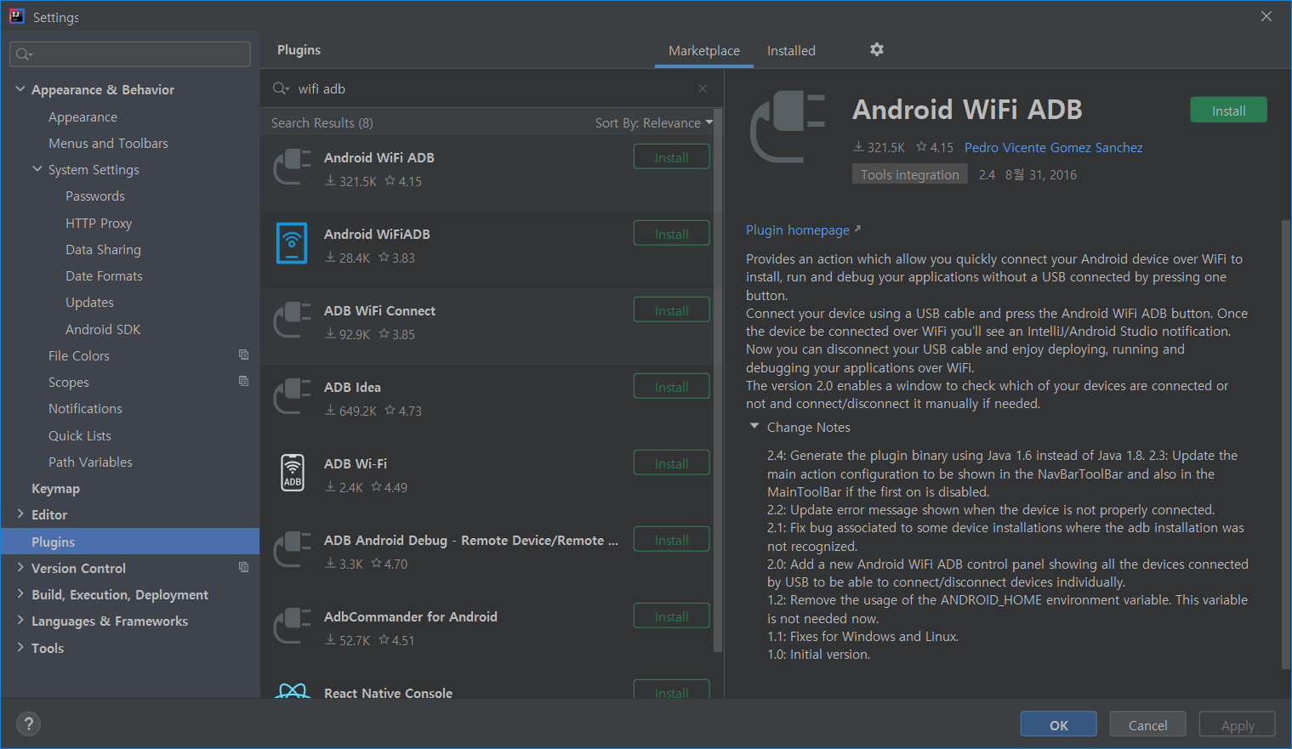Click the IntelliJ logo in title bar
The width and height of the screenshot is (1292, 749).
(x=16, y=16)
